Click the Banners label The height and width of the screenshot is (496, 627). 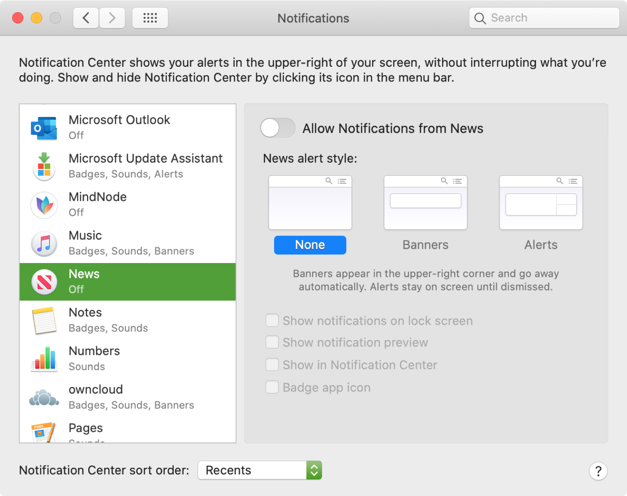tap(425, 245)
